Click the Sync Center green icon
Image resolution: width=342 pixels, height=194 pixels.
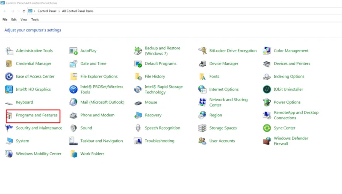tap(267, 128)
